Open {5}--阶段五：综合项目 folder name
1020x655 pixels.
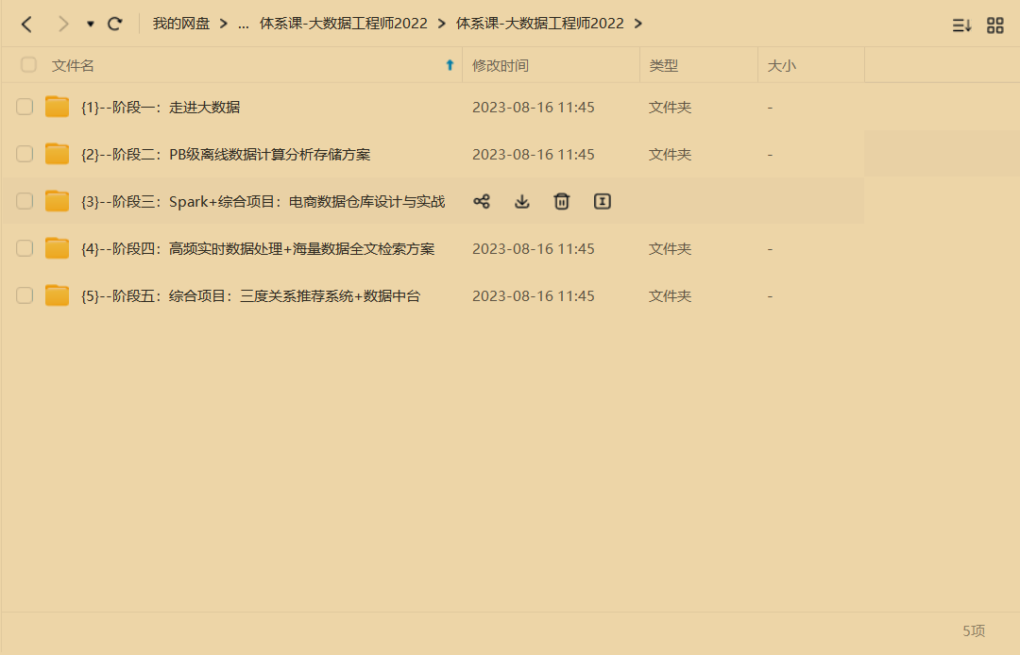[250, 296]
